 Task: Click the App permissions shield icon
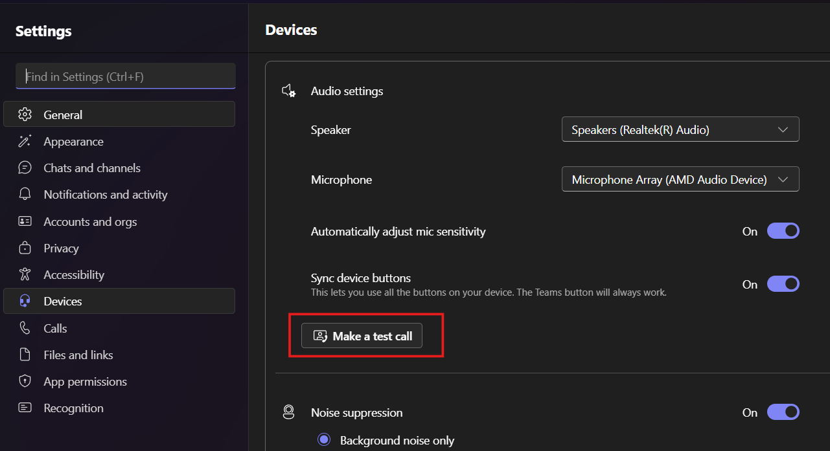pos(25,381)
